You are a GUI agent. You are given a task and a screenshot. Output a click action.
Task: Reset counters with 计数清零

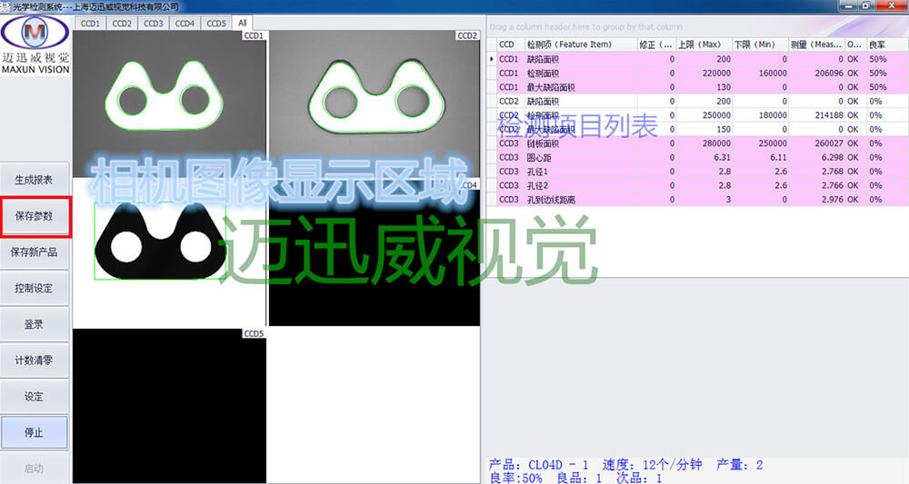(35, 361)
